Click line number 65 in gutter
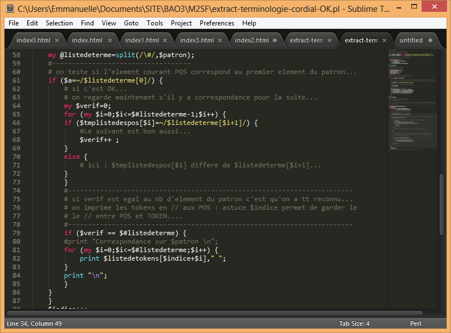451x333 pixels. (x=16, y=114)
